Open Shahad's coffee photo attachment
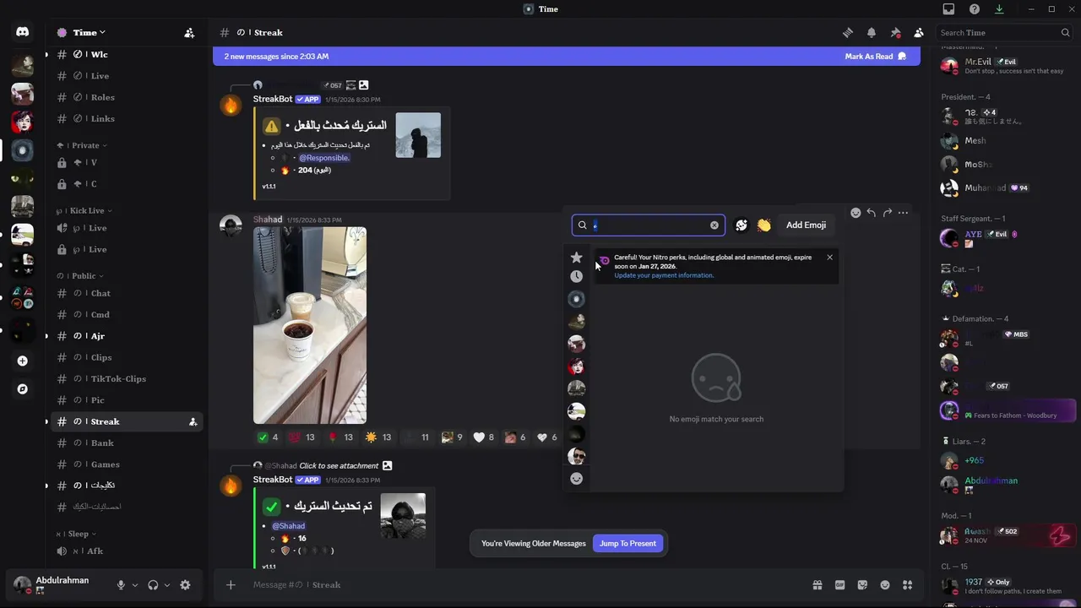Screen dimensions: 1081x608 (x=310, y=325)
